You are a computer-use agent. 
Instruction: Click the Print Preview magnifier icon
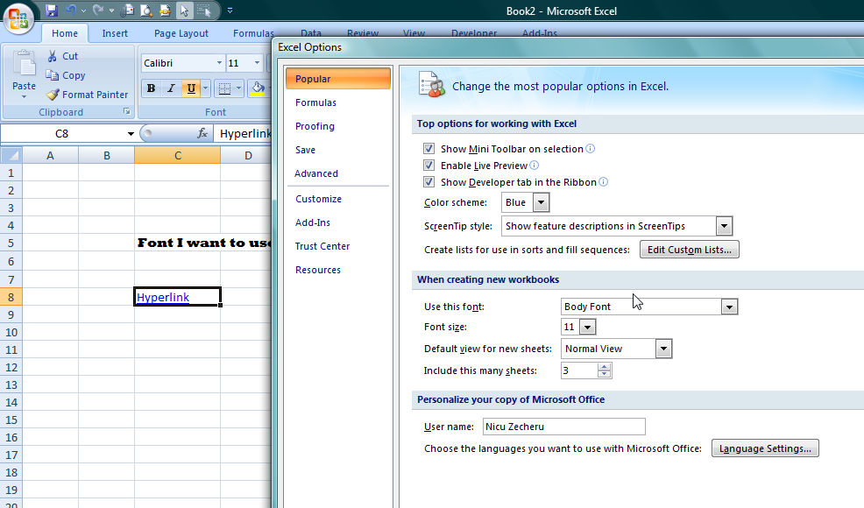pos(146,11)
